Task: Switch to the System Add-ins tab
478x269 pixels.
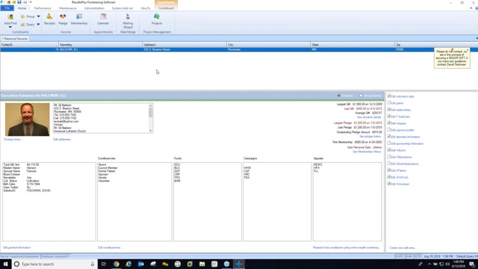Action: (x=122, y=8)
